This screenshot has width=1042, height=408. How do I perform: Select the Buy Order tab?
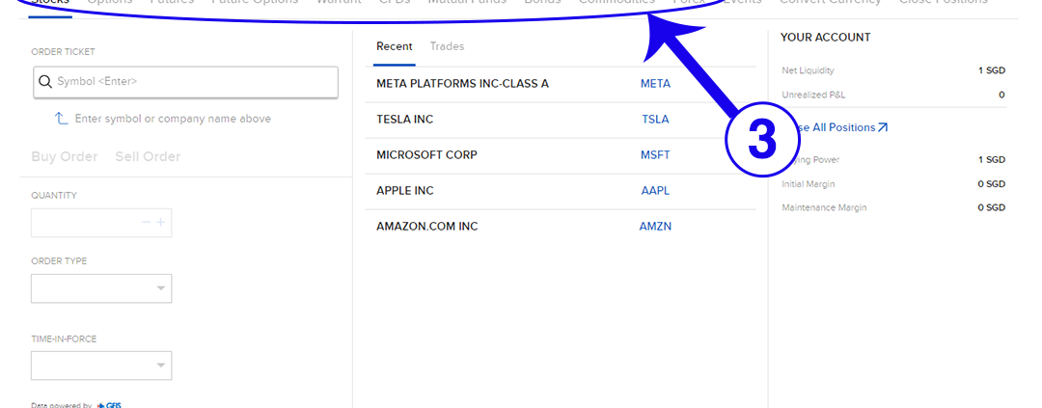pyautogui.click(x=65, y=156)
